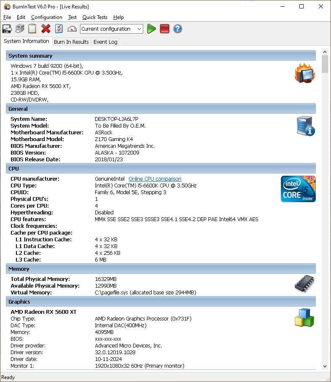Screen dimensions: 331x382
Task: Click the Driver date 10-11-2024 value
Action: click(108, 359)
